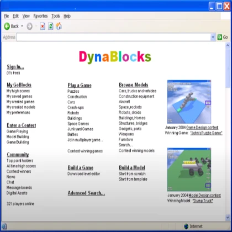Browse Cars, trucks and vehicles models
This screenshot has width=232, height=232.
138,91
